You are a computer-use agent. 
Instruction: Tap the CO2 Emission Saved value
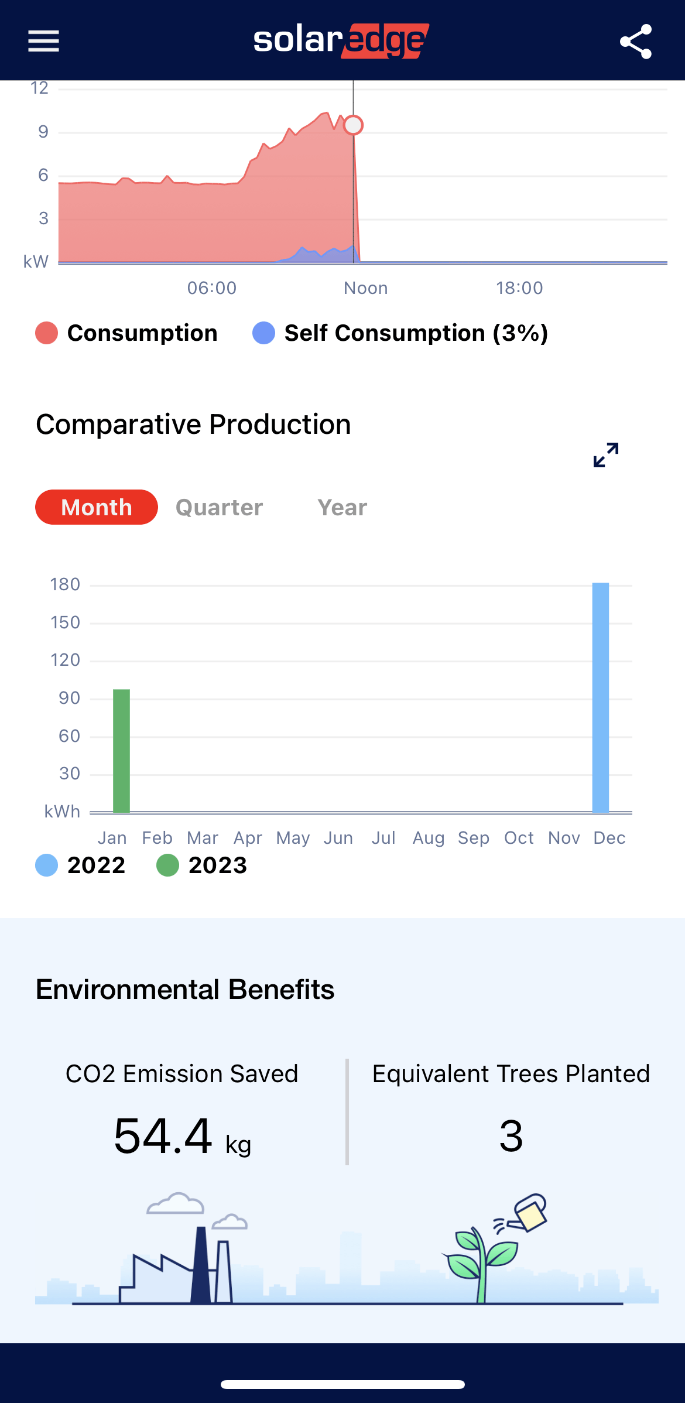point(182,1136)
